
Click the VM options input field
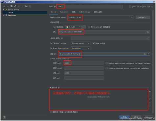[x=111, y=38]
